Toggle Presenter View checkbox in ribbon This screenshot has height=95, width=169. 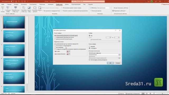tap(91, 11)
